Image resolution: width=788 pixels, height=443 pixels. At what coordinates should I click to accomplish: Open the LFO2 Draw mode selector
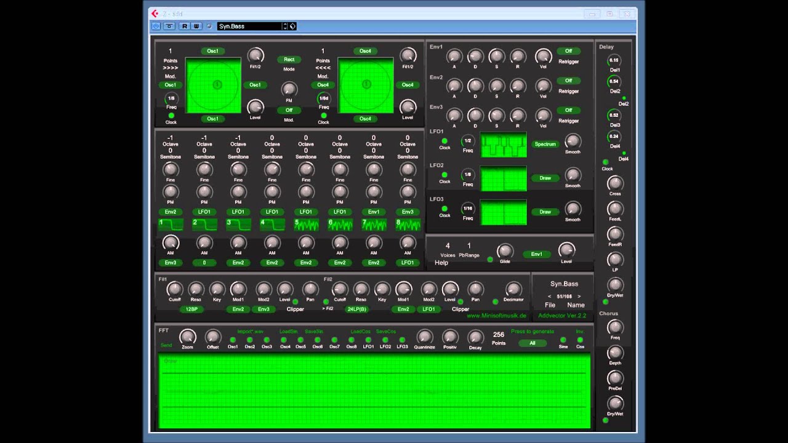[x=545, y=178]
